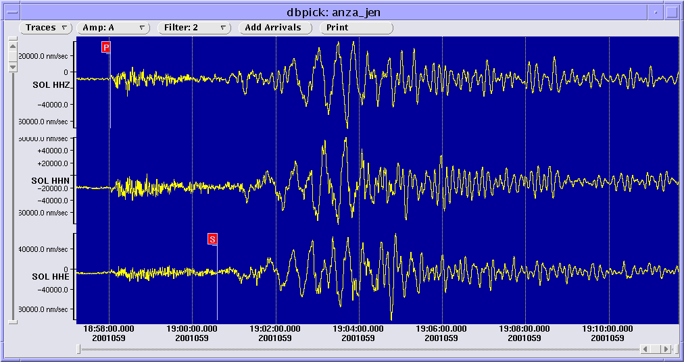Click the minimize button in title bar
The width and height of the screenshot is (684, 362).
pos(656,13)
